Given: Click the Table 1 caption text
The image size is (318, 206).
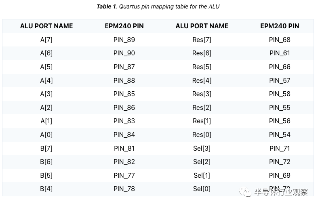Looking at the screenshot, I should pyautogui.click(x=158, y=6).
